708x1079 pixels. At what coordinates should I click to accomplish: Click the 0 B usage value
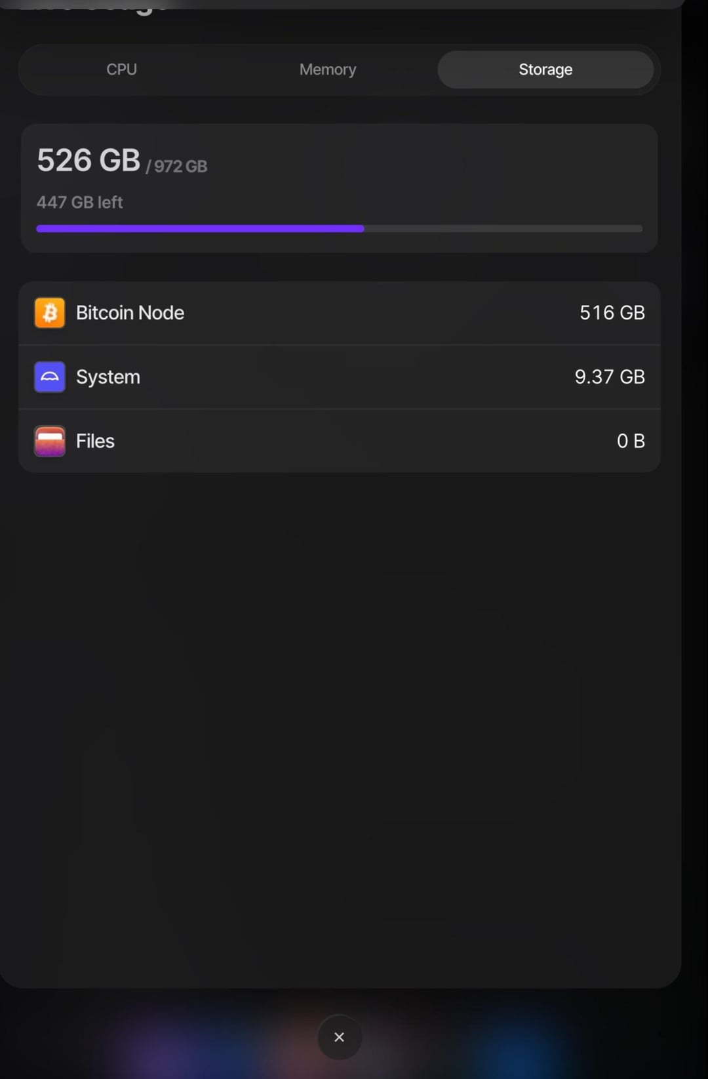[631, 441]
